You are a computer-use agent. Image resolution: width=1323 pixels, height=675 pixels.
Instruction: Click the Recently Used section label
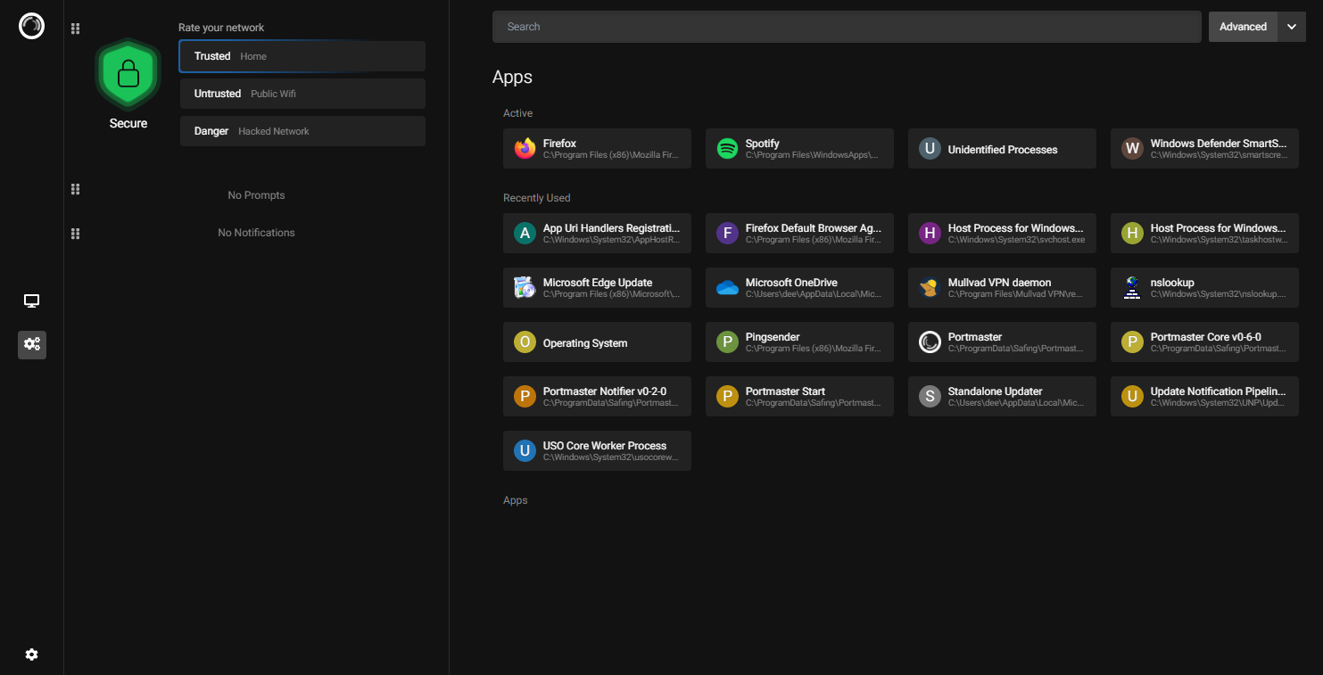pyautogui.click(x=536, y=198)
